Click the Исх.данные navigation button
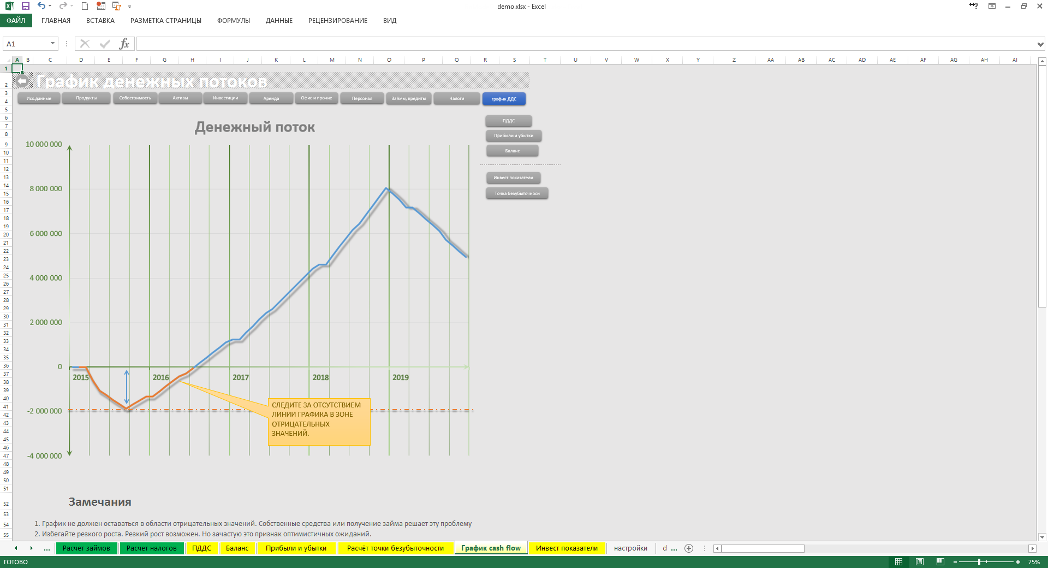The height and width of the screenshot is (568, 1048). [39, 98]
